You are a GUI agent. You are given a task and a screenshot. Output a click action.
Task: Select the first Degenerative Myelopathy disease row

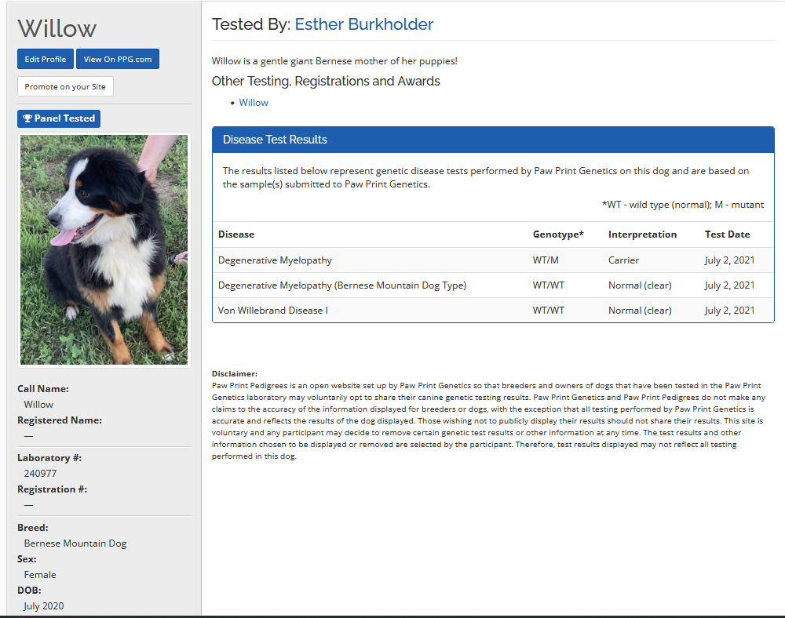[x=275, y=260]
